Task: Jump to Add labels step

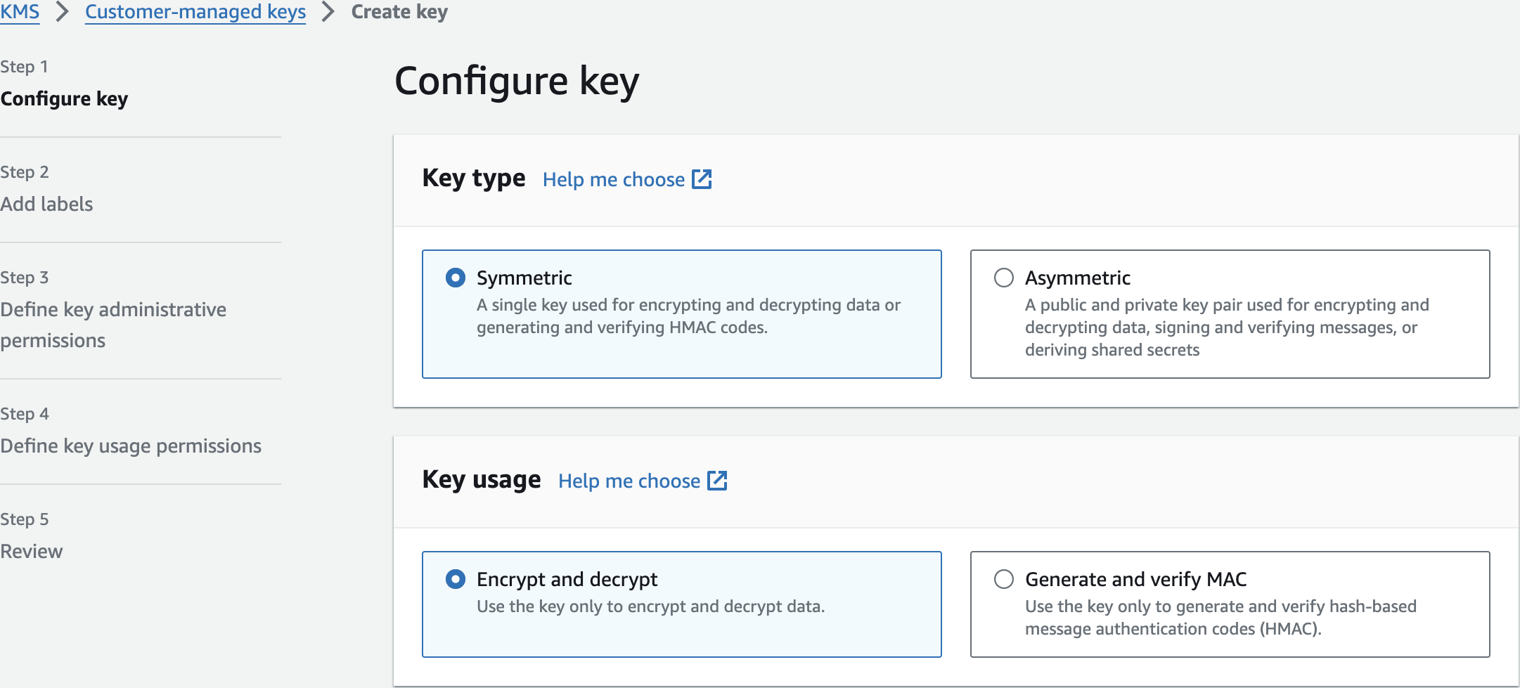Action: pyautogui.click(x=46, y=204)
